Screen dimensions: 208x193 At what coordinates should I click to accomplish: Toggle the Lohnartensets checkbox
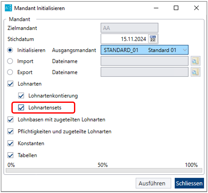[x=21, y=108]
